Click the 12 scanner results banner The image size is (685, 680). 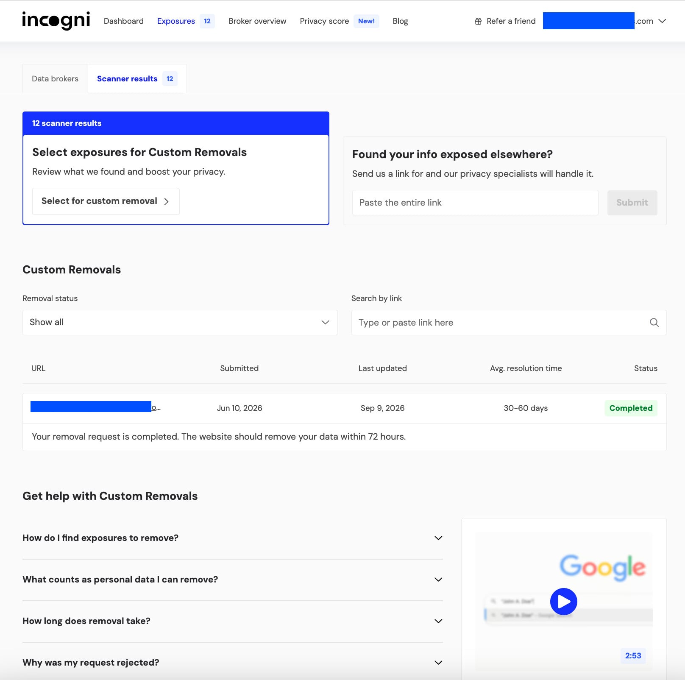[176, 123]
